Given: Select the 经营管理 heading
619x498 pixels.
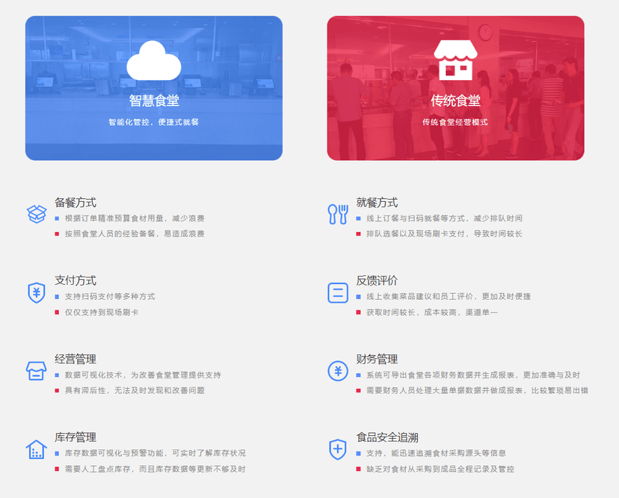Looking at the screenshot, I should point(76,360).
